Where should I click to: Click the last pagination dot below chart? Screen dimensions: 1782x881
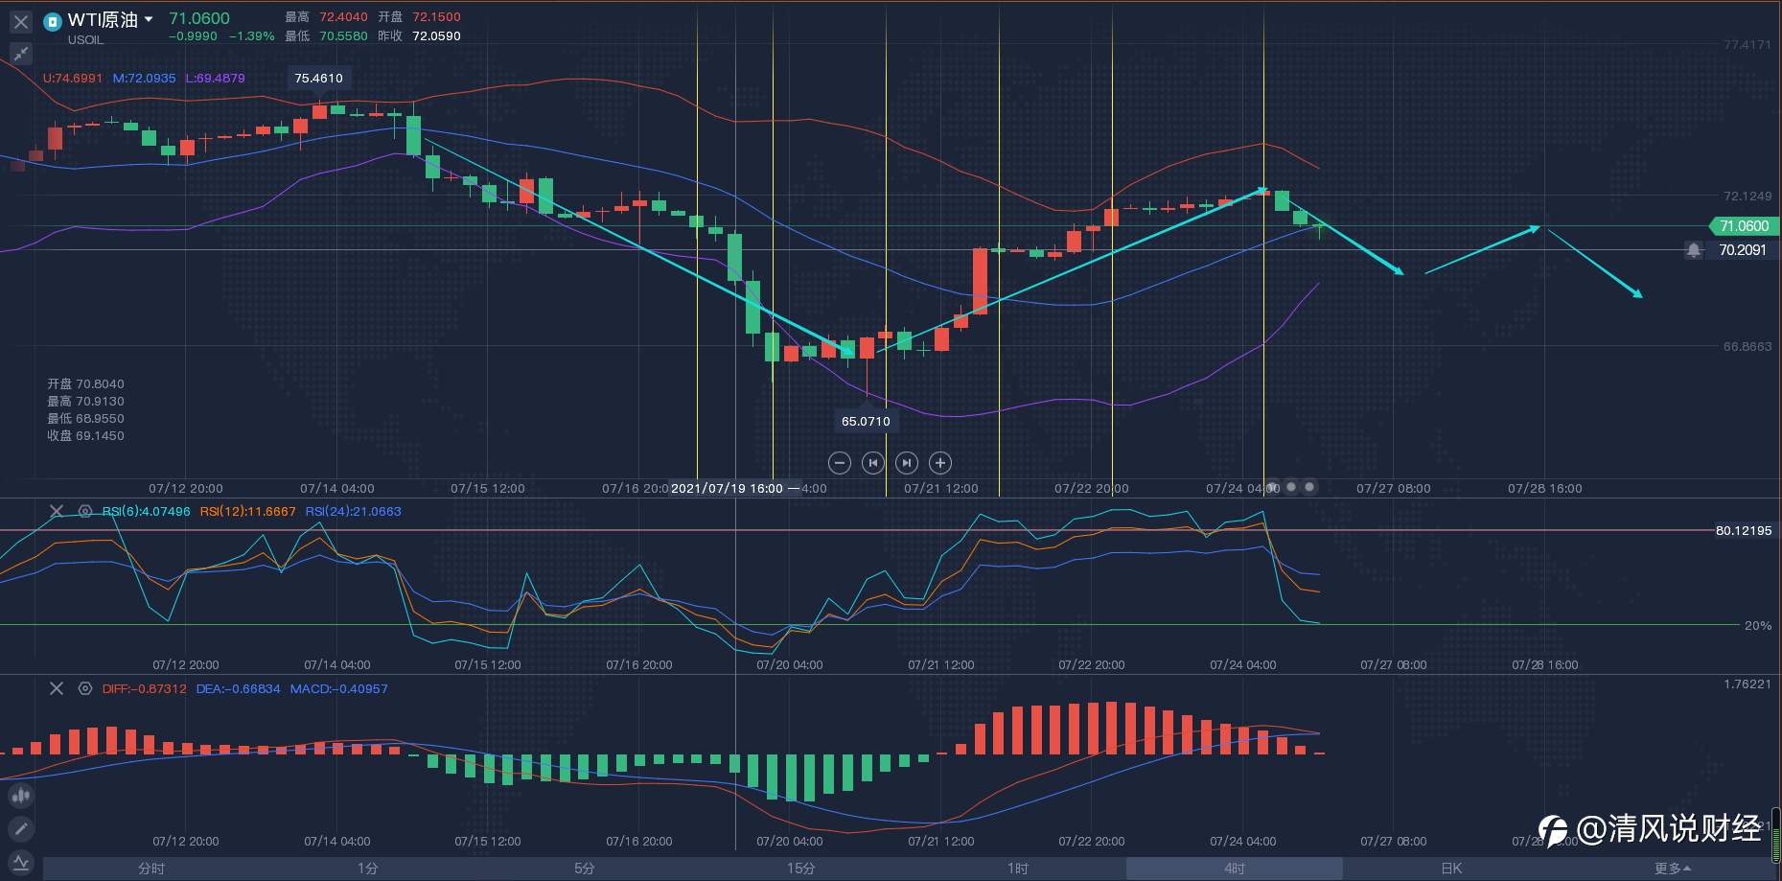coord(1309,487)
